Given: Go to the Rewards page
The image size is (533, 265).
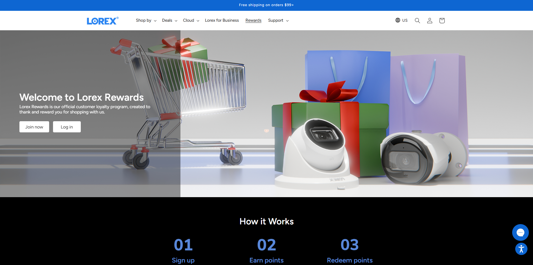Looking at the screenshot, I should (253, 21).
